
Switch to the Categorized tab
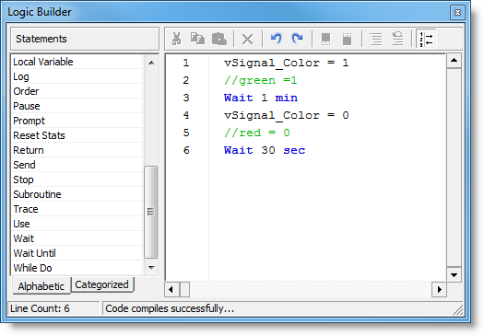click(x=101, y=284)
